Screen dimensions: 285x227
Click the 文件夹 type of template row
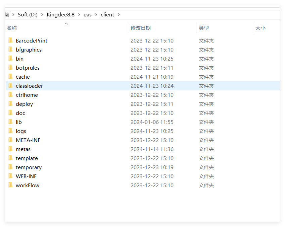[x=206, y=158]
